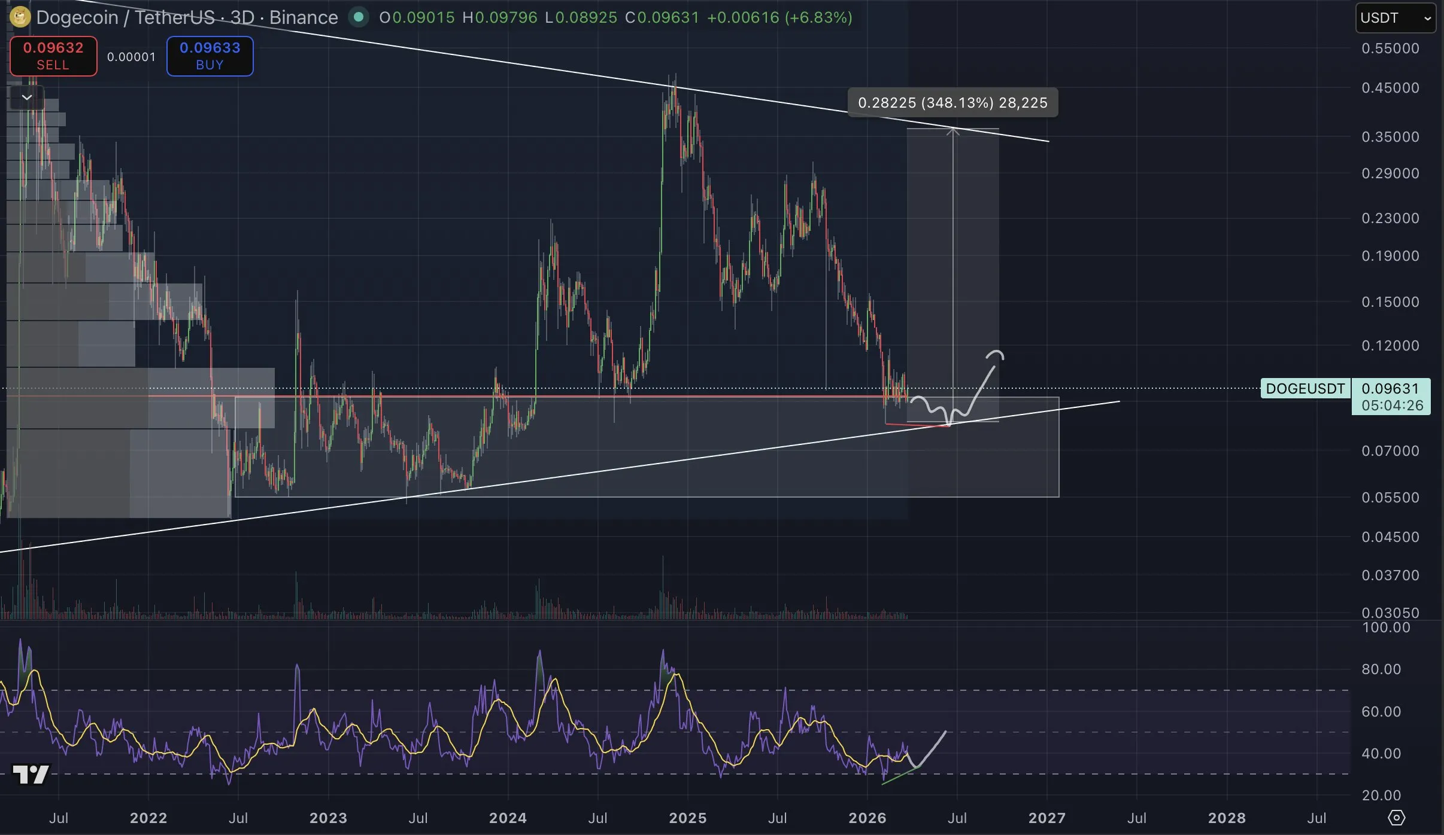The height and width of the screenshot is (835, 1444).
Task: Collapse the buy/sell panel with the chevron toggle
Action: pos(26,96)
